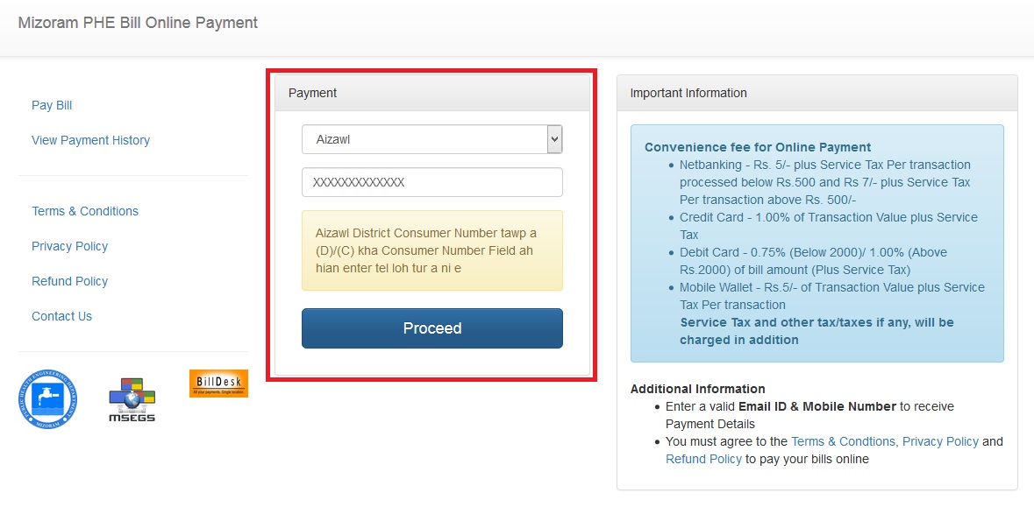Go to the Refund Policy sidebar link
The width and height of the screenshot is (1034, 507).
point(69,281)
